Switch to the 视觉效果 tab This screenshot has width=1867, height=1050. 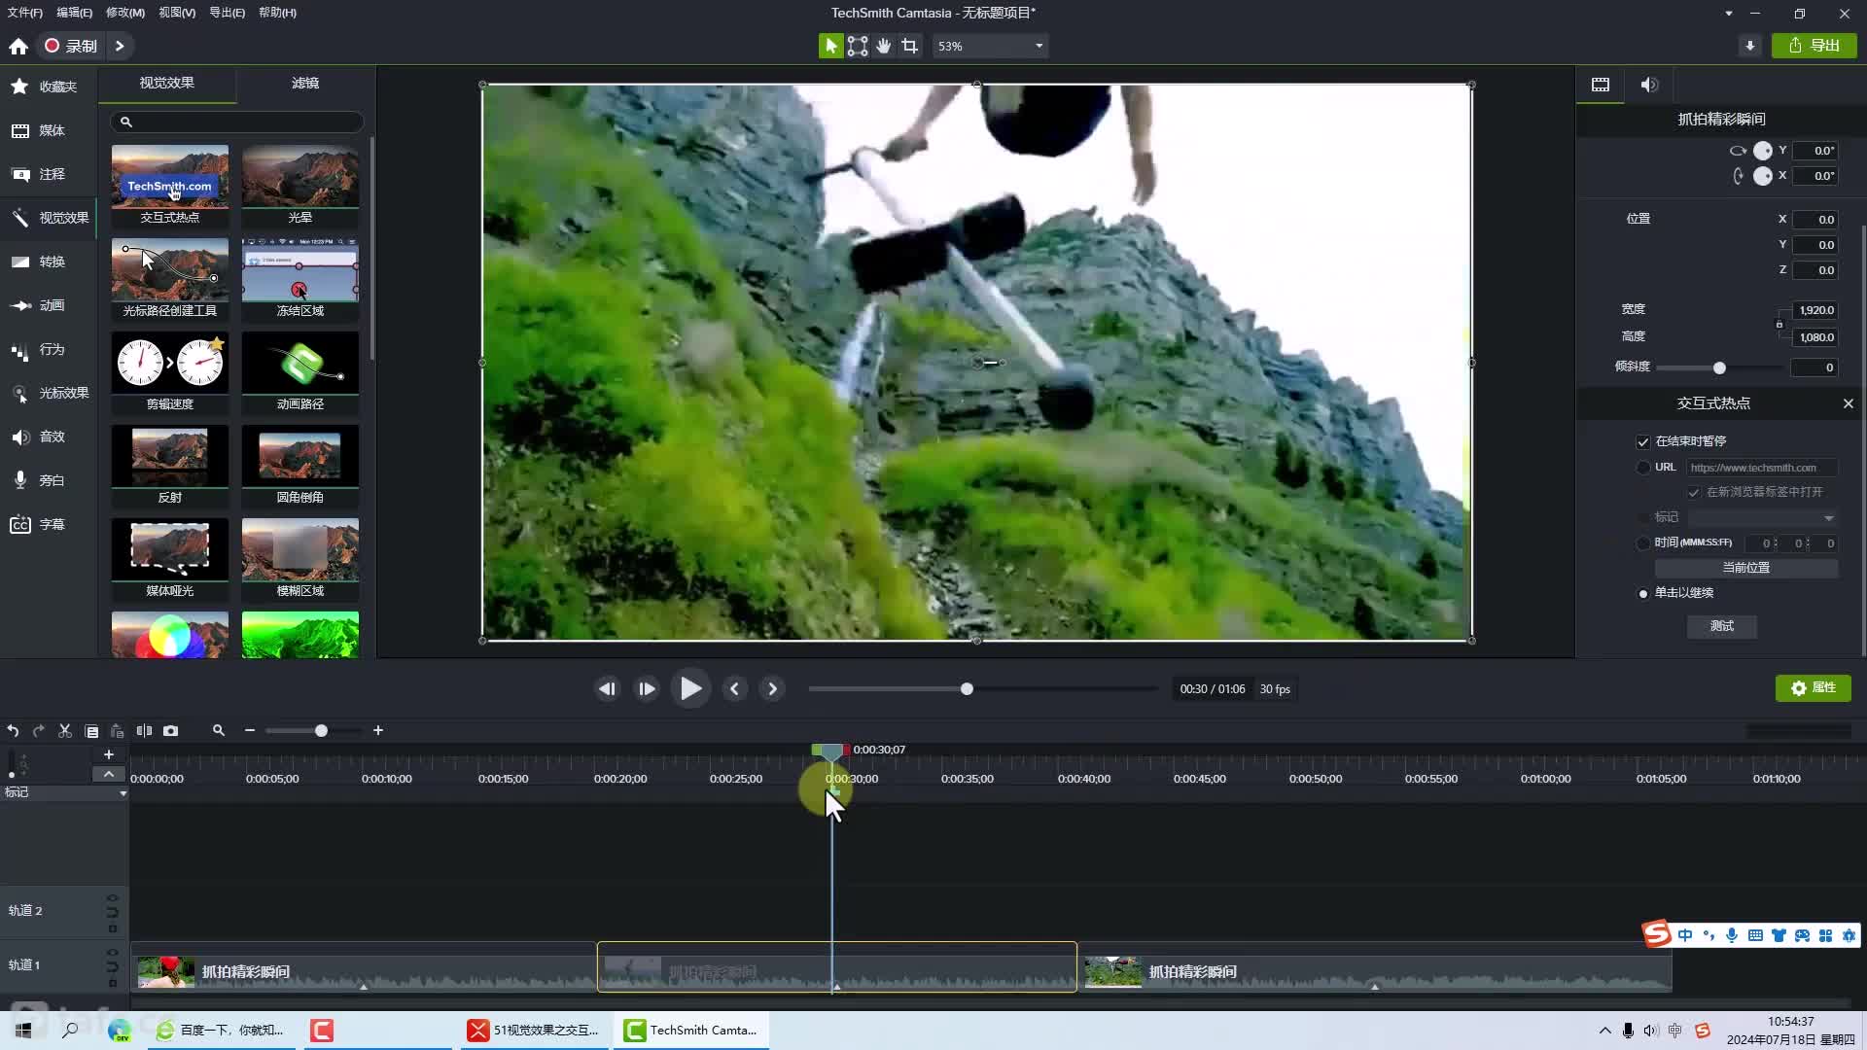tap(167, 84)
